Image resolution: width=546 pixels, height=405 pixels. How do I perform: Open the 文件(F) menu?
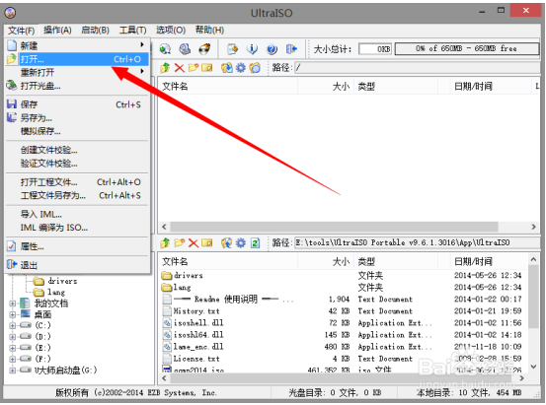click(x=22, y=31)
